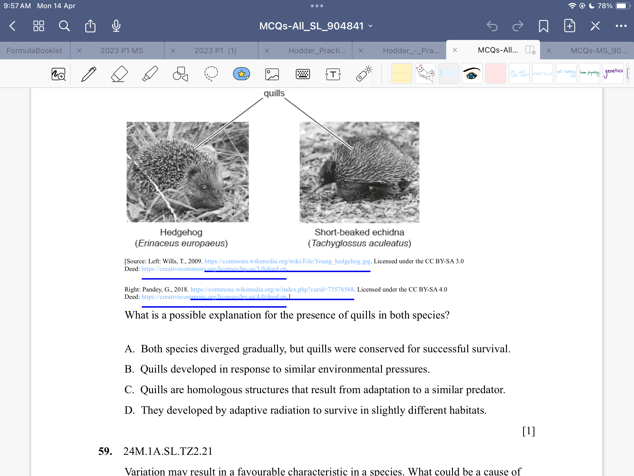Insert the eye drawing sticker
The width and height of the screenshot is (634, 476).
472,73
